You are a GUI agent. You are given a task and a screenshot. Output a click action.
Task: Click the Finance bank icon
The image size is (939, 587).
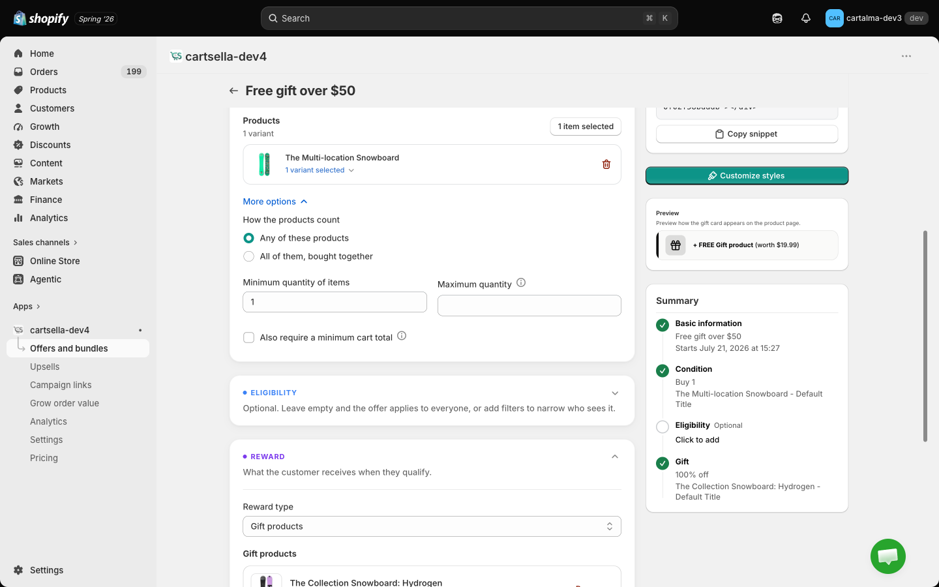pos(18,200)
